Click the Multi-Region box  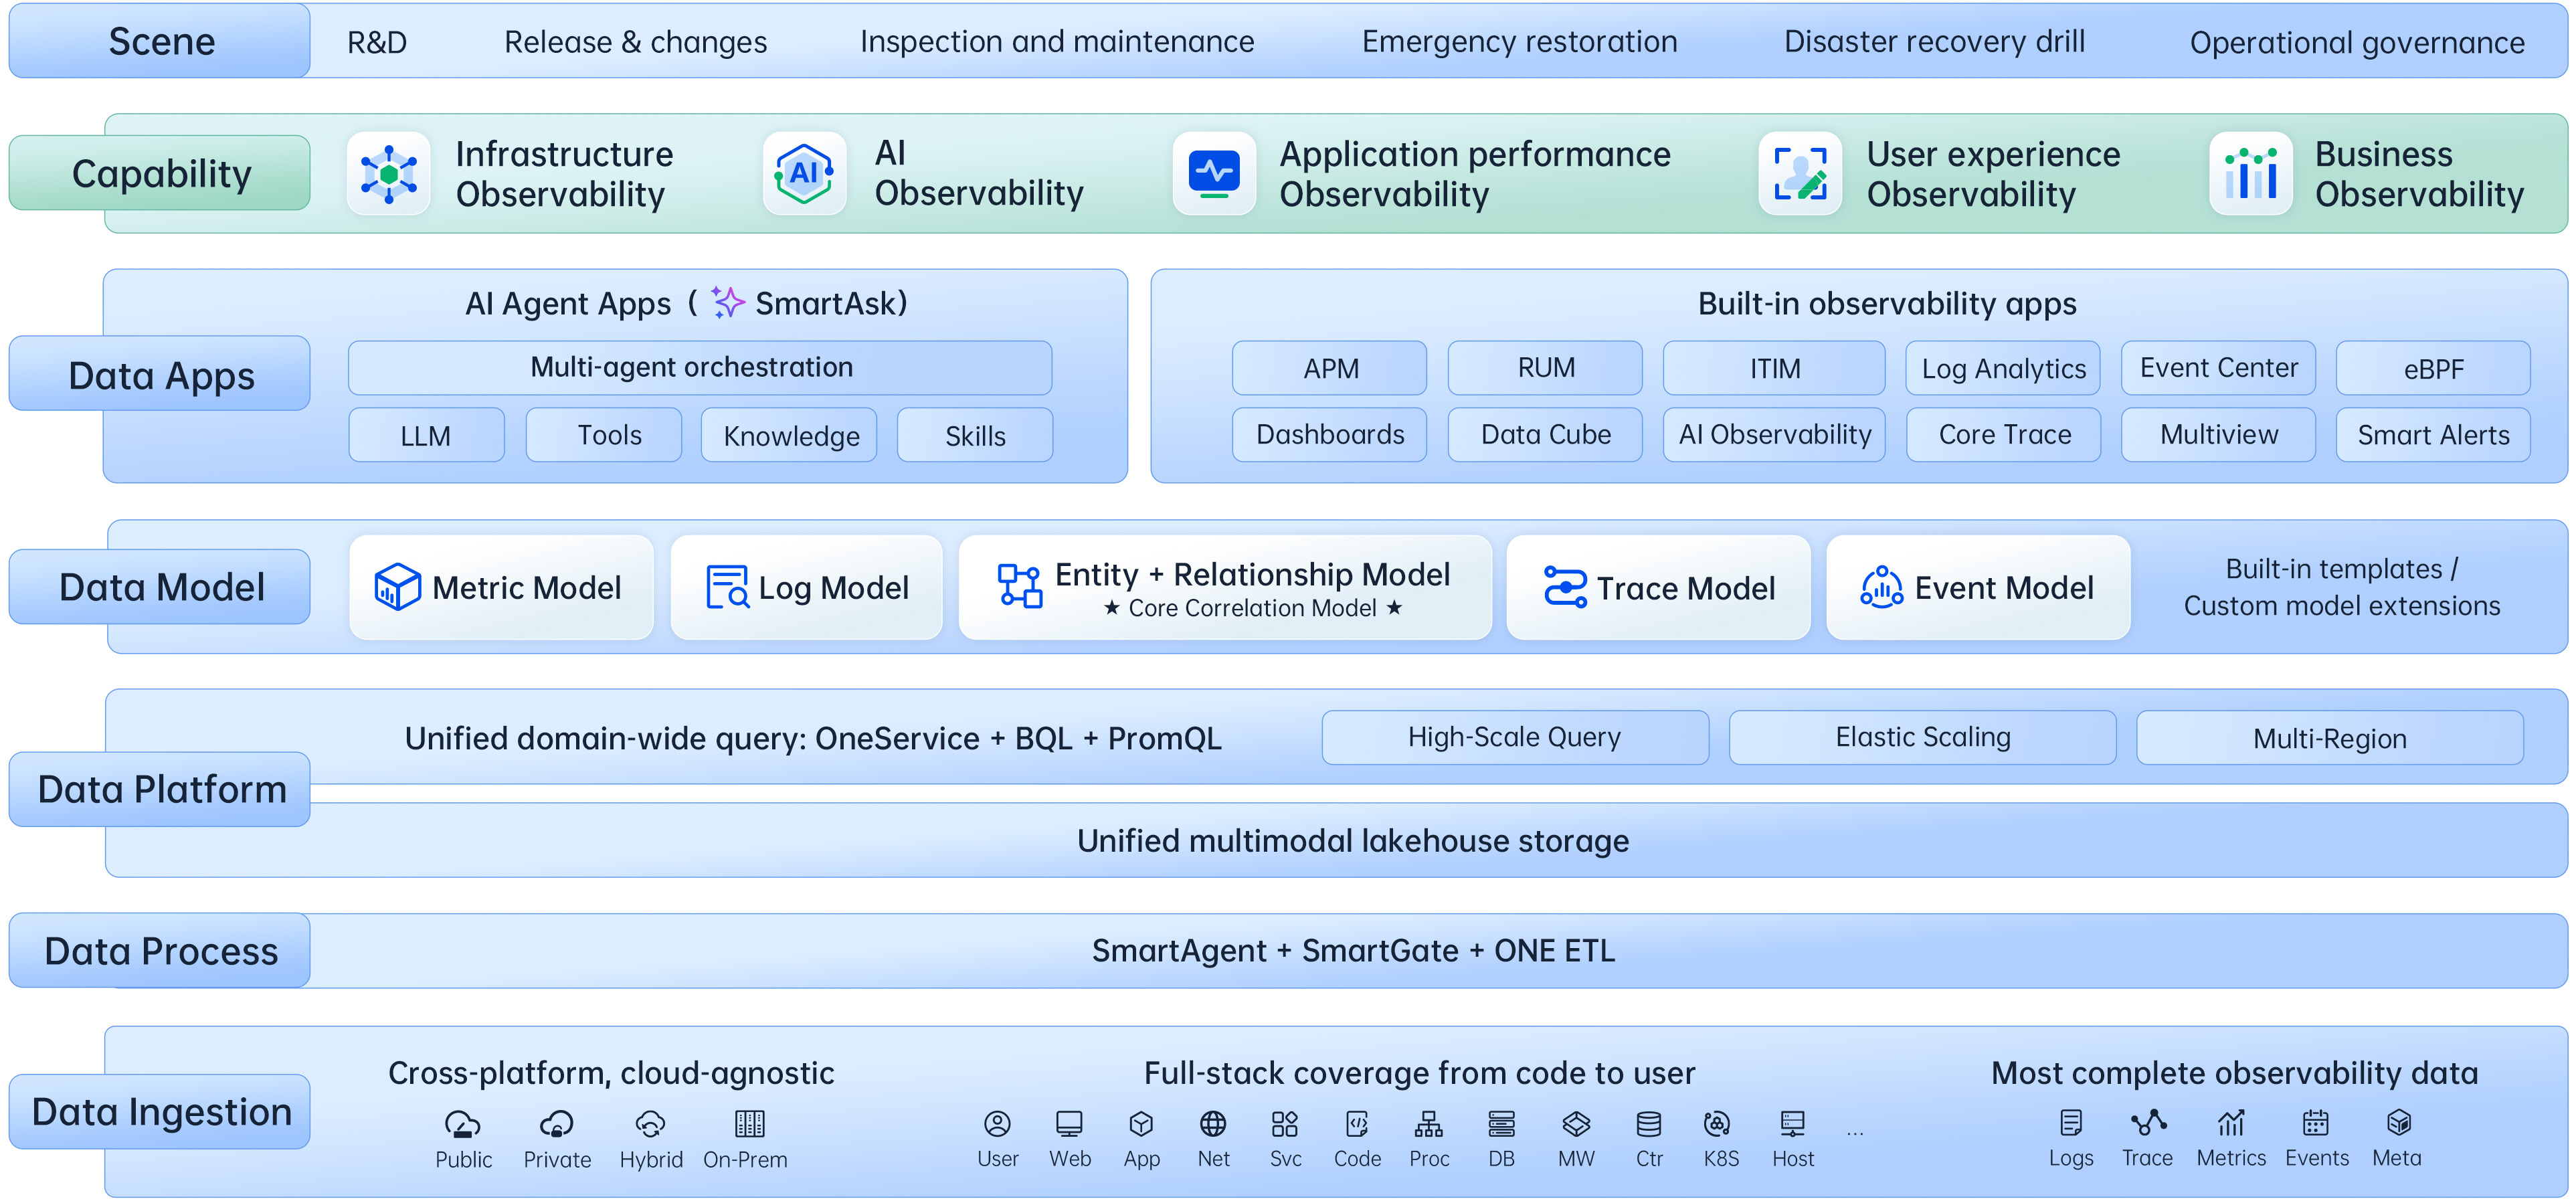pyautogui.click(x=2330, y=738)
